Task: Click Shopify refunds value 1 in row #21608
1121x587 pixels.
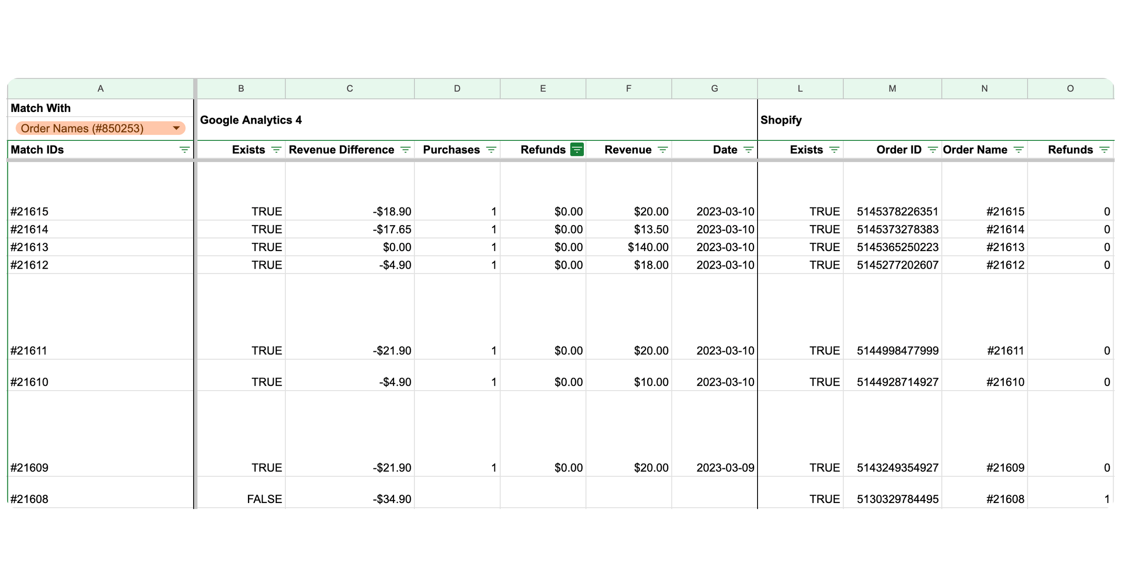Action: click(x=1107, y=499)
